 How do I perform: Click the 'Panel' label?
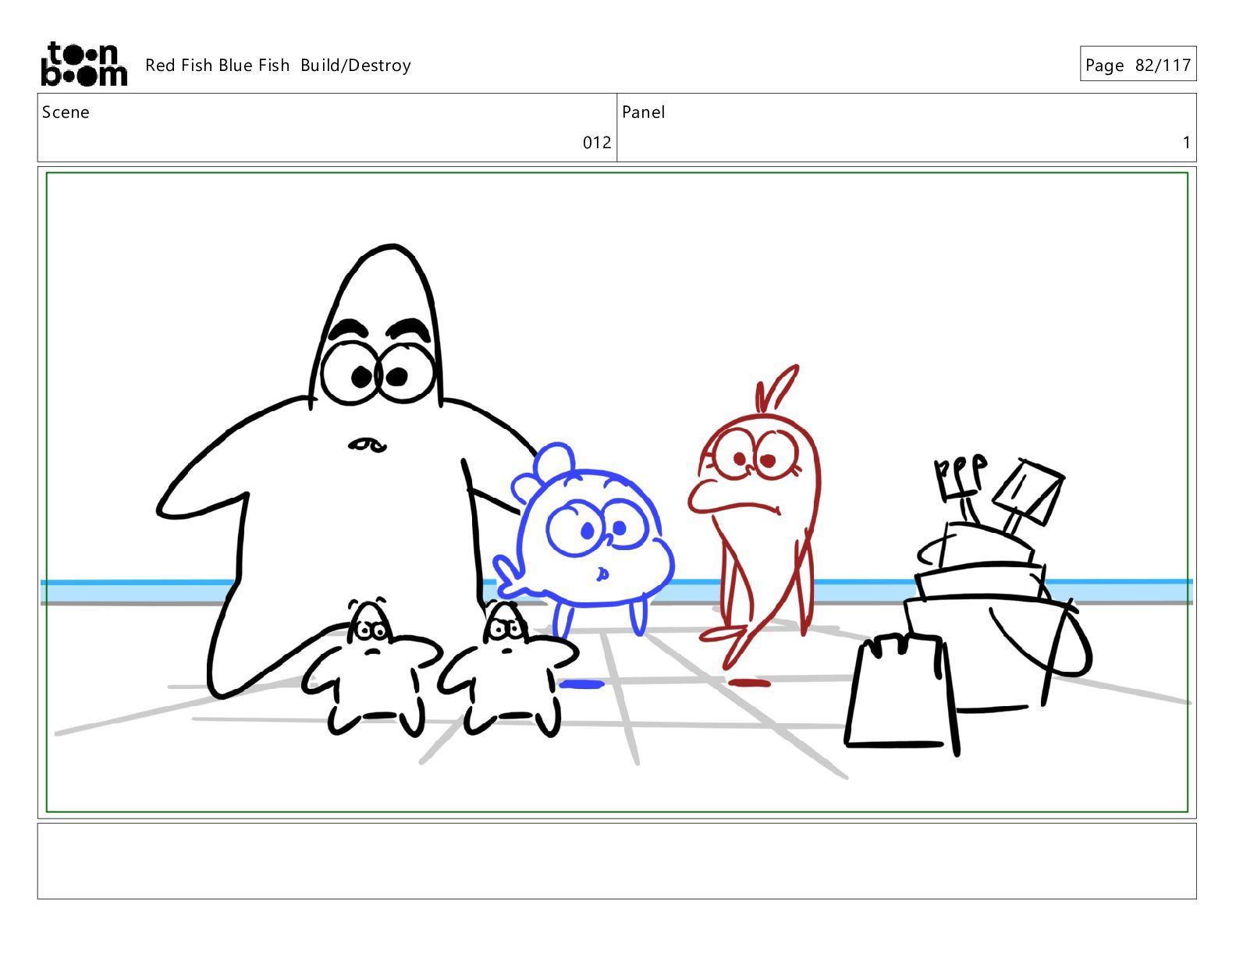point(643,112)
